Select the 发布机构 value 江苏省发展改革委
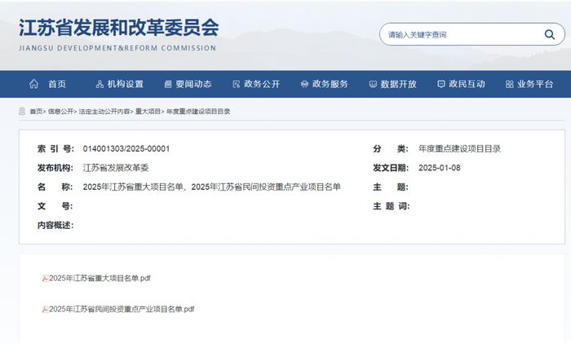Screen dimensions: 571x343 [116, 168]
